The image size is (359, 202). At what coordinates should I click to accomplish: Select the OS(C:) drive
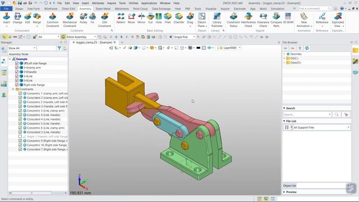click(294, 58)
